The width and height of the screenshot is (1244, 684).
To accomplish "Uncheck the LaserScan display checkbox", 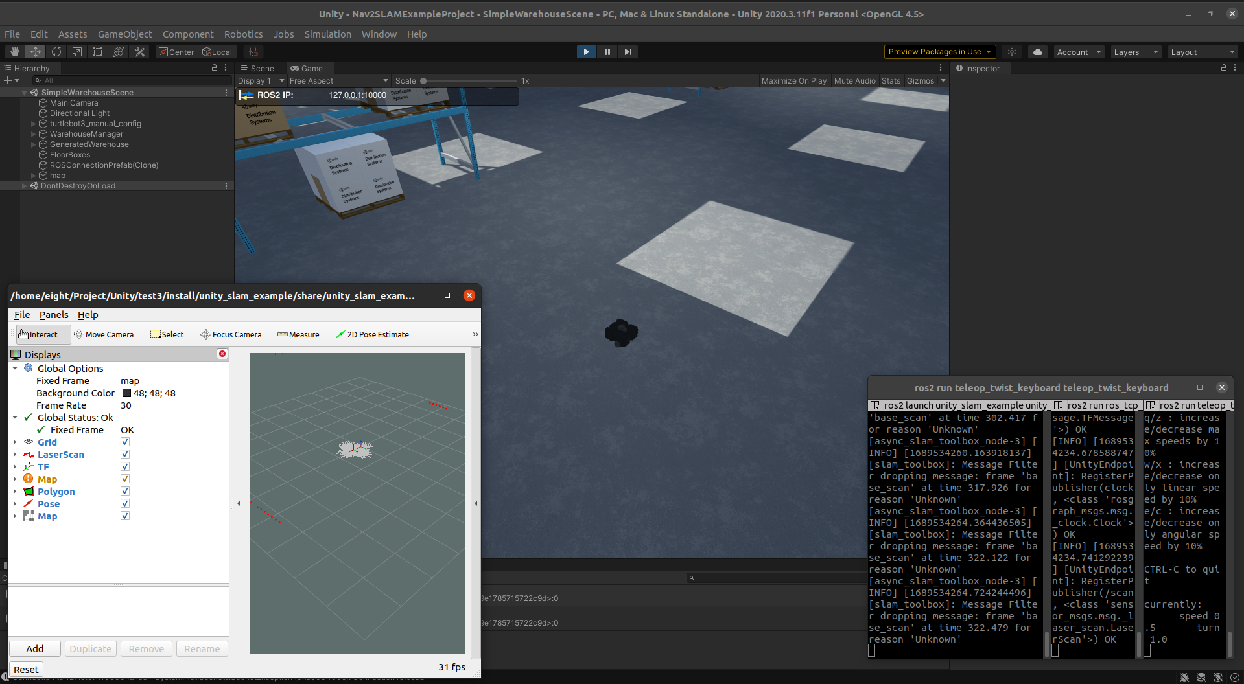I will click(125, 454).
